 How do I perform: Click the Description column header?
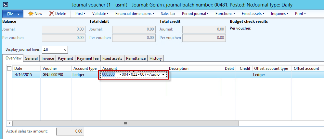pyautogui.click(x=194, y=69)
